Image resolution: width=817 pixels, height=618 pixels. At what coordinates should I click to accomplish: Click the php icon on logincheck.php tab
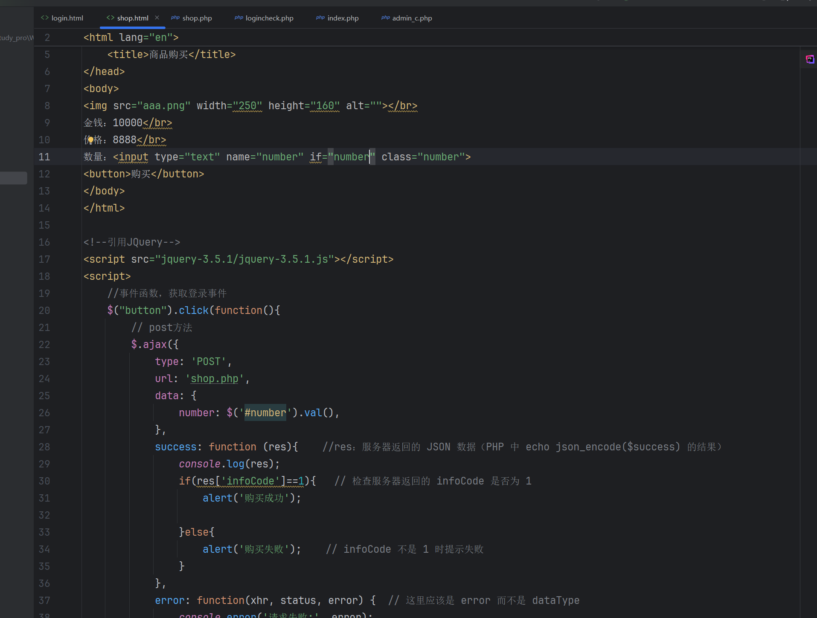click(239, 17)
